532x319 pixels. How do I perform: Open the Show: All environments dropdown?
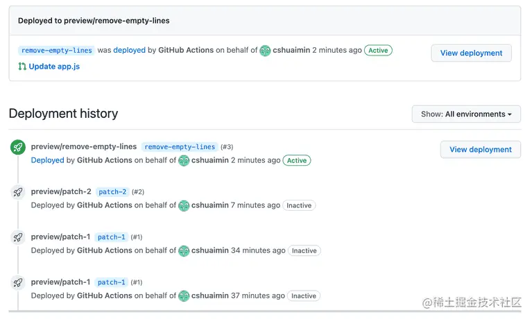pos(466,114)
